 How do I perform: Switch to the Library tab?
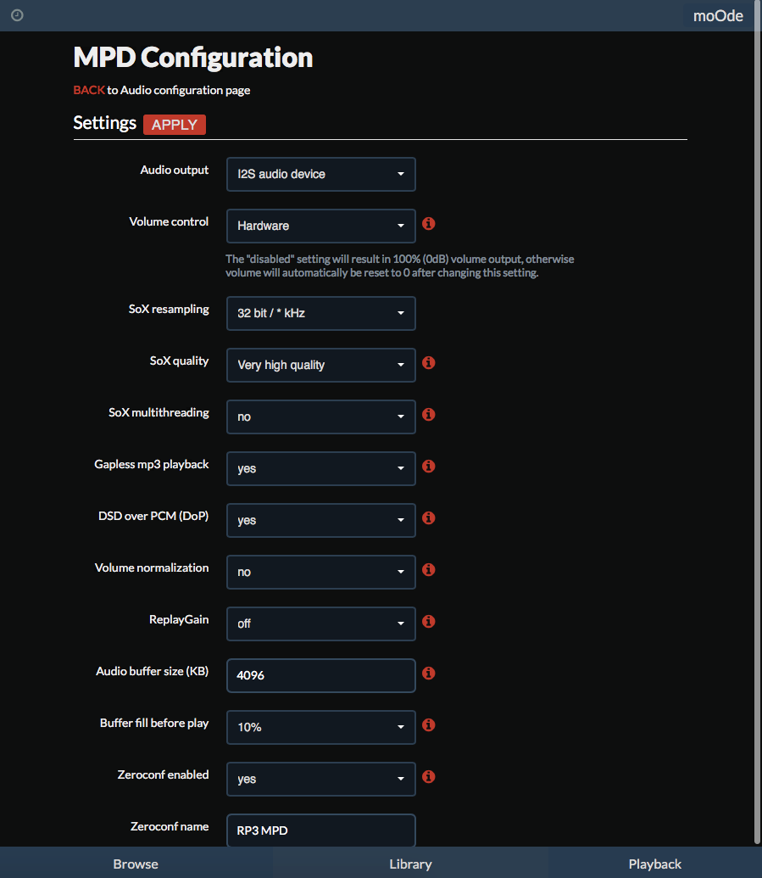tap(410, 864)
